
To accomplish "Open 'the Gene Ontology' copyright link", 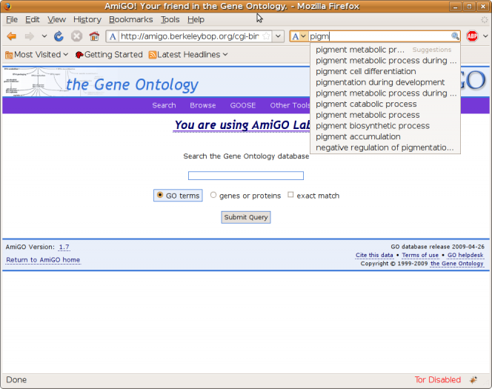I will tap(457, 264).
